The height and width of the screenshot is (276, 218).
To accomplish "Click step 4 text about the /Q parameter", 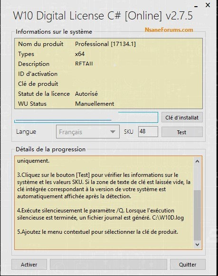I will tap(101, 214).
